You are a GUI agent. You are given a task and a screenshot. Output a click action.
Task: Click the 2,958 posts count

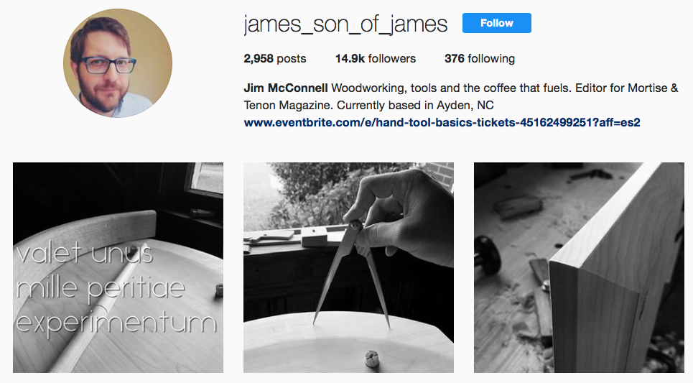click(x=275, y=58)
